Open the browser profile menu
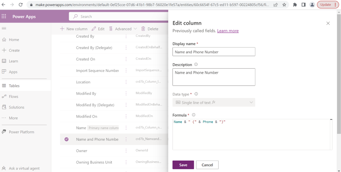Screen dimensions: 341x172 point(312,4)
